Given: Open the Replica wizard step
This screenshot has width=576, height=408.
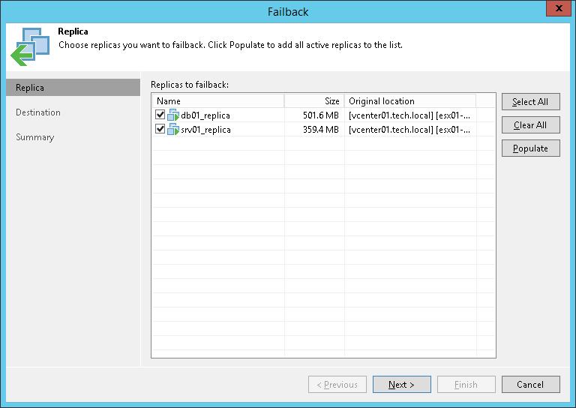Looking at the screenshot, I should tap(30, 88).
